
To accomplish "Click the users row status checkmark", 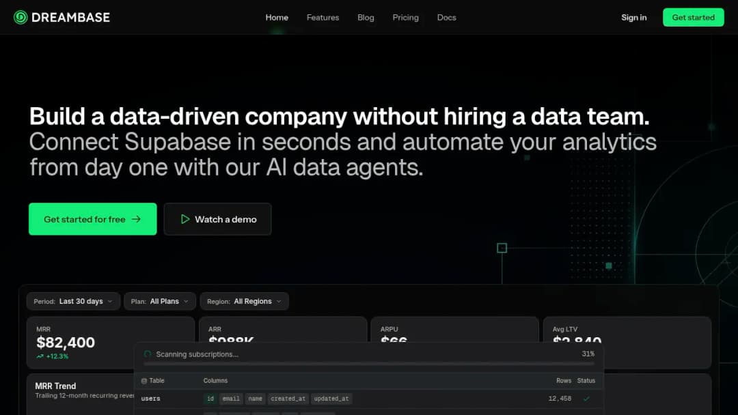I will [x=586, y=399].
